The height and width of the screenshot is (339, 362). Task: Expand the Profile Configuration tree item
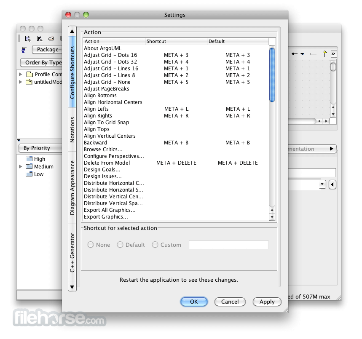(x=20, y=74)
